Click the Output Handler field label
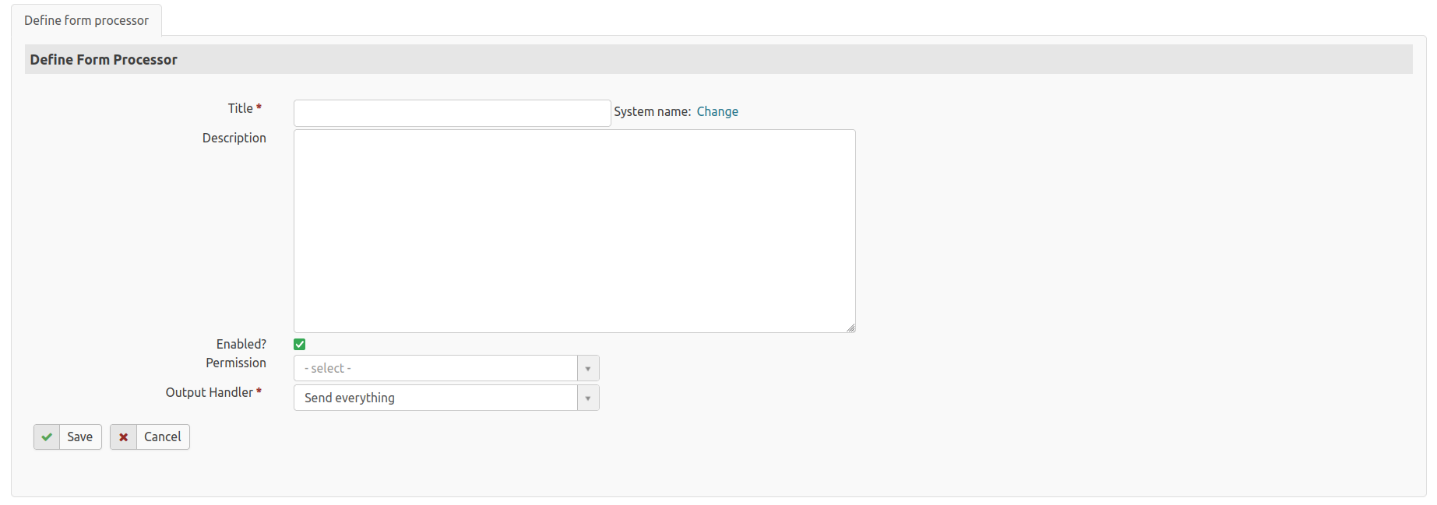This screenshot has height=505, width=1437. pyautogui.click(x=209, y=392)
